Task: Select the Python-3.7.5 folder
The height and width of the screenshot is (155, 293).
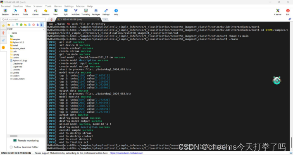Action: point(17,42)
